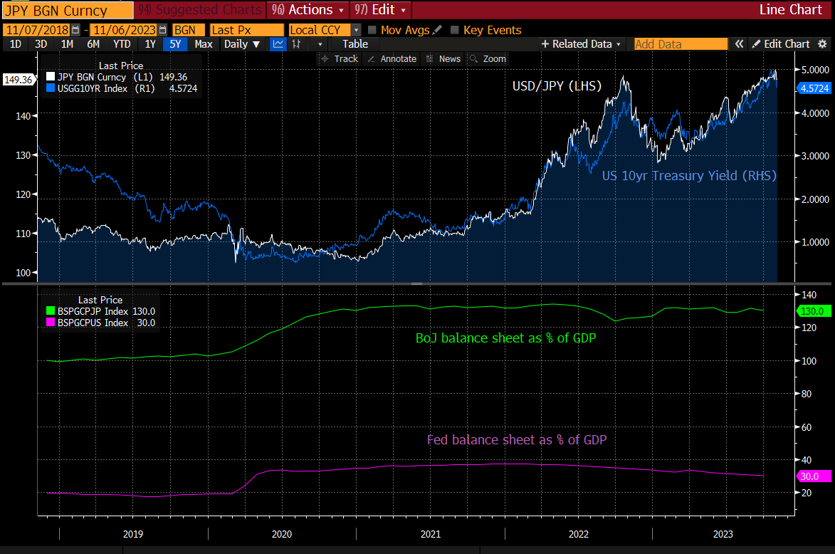Screen dimensions: 835x554
Task: Select the 3D range tab
Action: tap(41, 44)
